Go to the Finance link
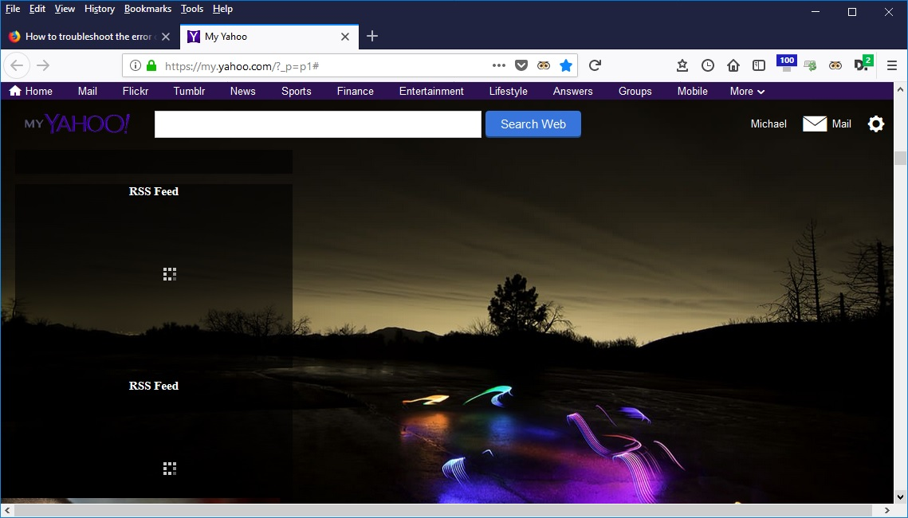Viewport: 908px width, 518px height. coord(355,91)
